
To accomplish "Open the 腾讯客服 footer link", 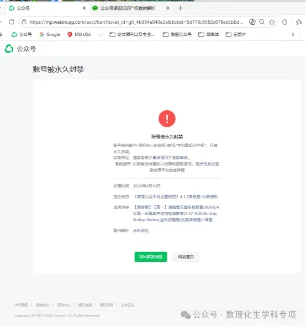I will click(x=85, y=305).
